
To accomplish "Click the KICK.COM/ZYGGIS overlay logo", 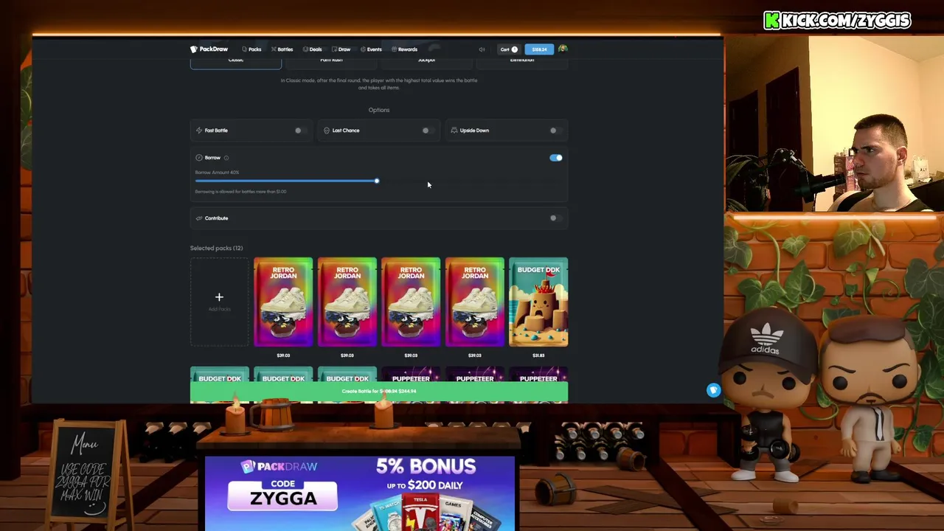I will coord(838,20).
